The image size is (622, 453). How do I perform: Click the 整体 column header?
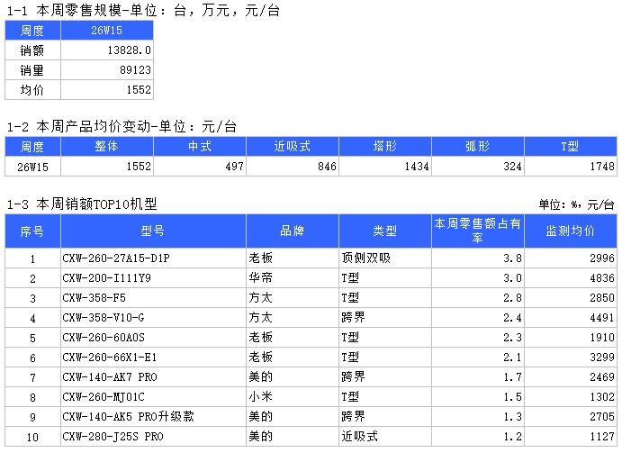coord(107,147)
